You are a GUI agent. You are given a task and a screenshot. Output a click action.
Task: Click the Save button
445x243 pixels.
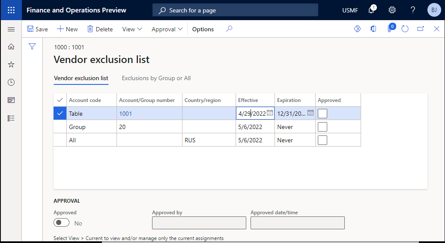pyautogui.click(x=37, y=29)
